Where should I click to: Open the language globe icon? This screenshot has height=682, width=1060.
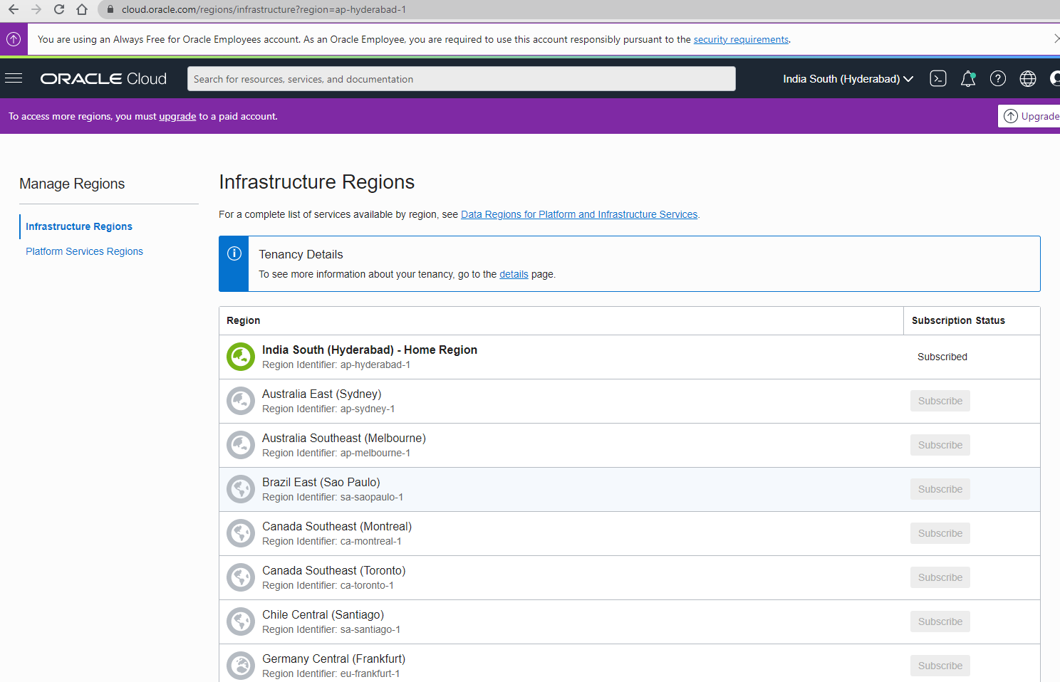pyautogui.click(x=1028, y=78)
